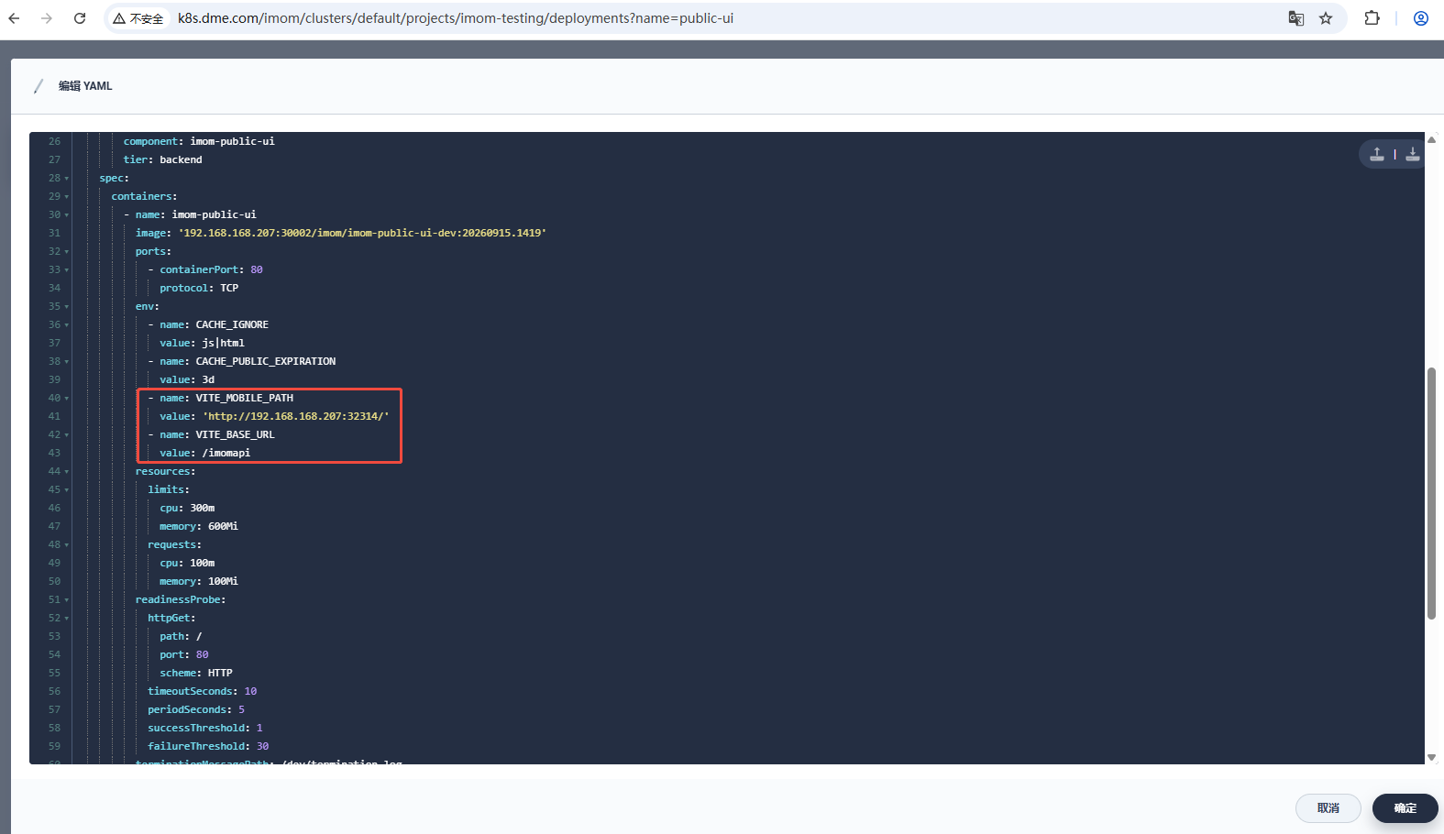Click the scrollbar up arrow
Viewport: 1444px width, 834px height.
[1431, 139]
